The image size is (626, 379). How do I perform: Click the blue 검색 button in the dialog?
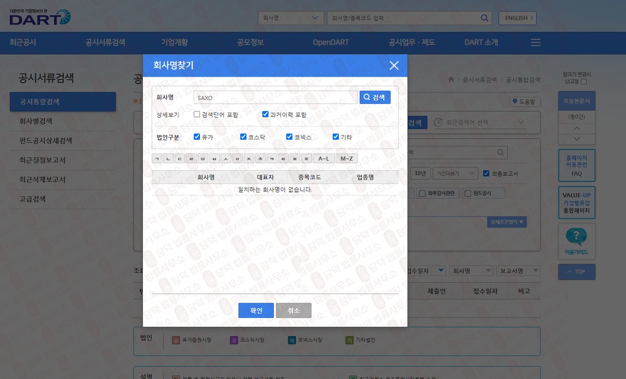tap(375, 97)
